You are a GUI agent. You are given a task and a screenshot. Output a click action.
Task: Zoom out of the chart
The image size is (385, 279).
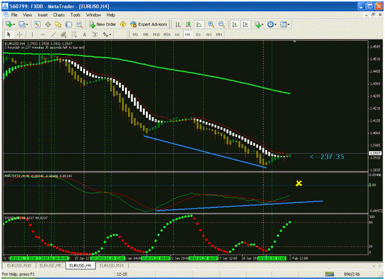[x=222, y=24]
